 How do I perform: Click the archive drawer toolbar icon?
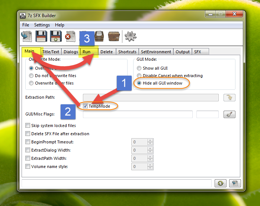[99, 36]
